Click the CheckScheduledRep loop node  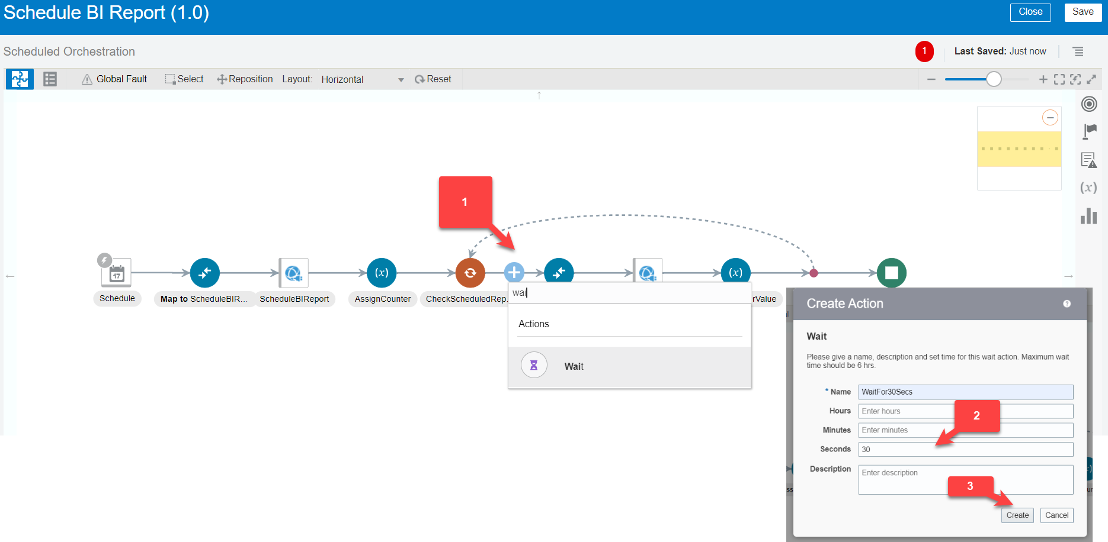[470, 273]
